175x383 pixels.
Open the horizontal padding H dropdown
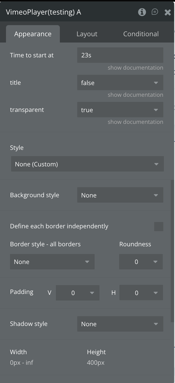pyautogui.click(x=141, y=293)
